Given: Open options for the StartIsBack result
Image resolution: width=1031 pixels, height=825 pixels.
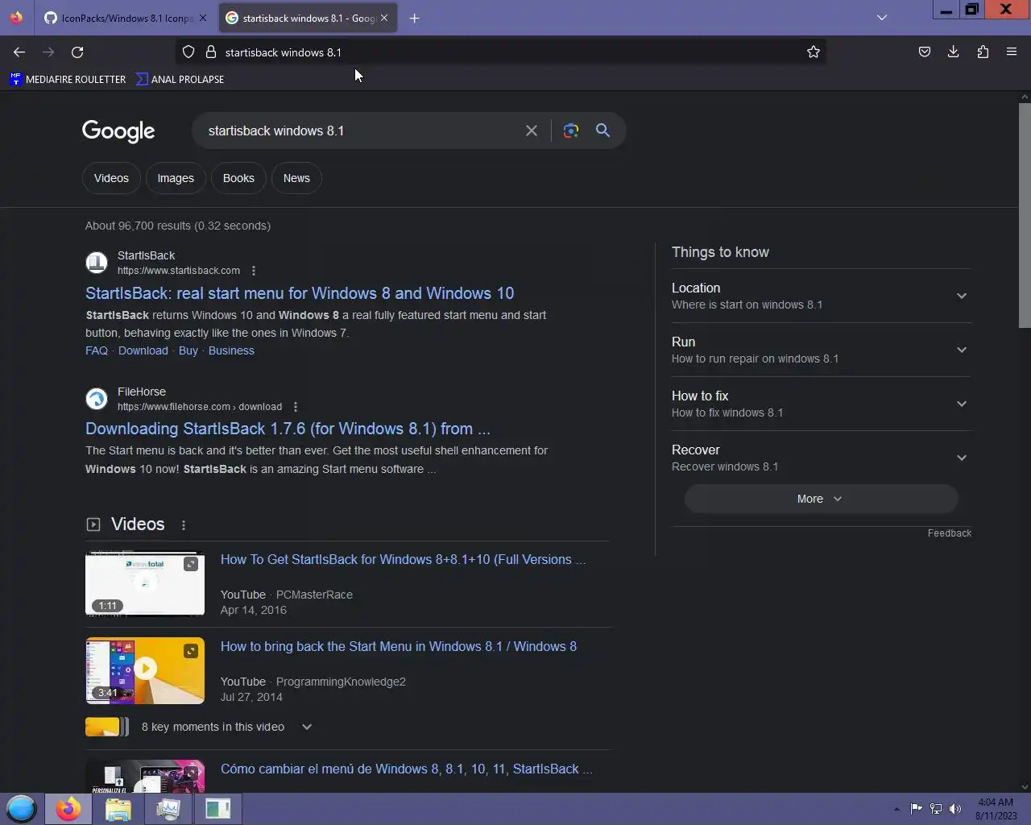Looking at the screenshot, I should [x=254, y=271].
